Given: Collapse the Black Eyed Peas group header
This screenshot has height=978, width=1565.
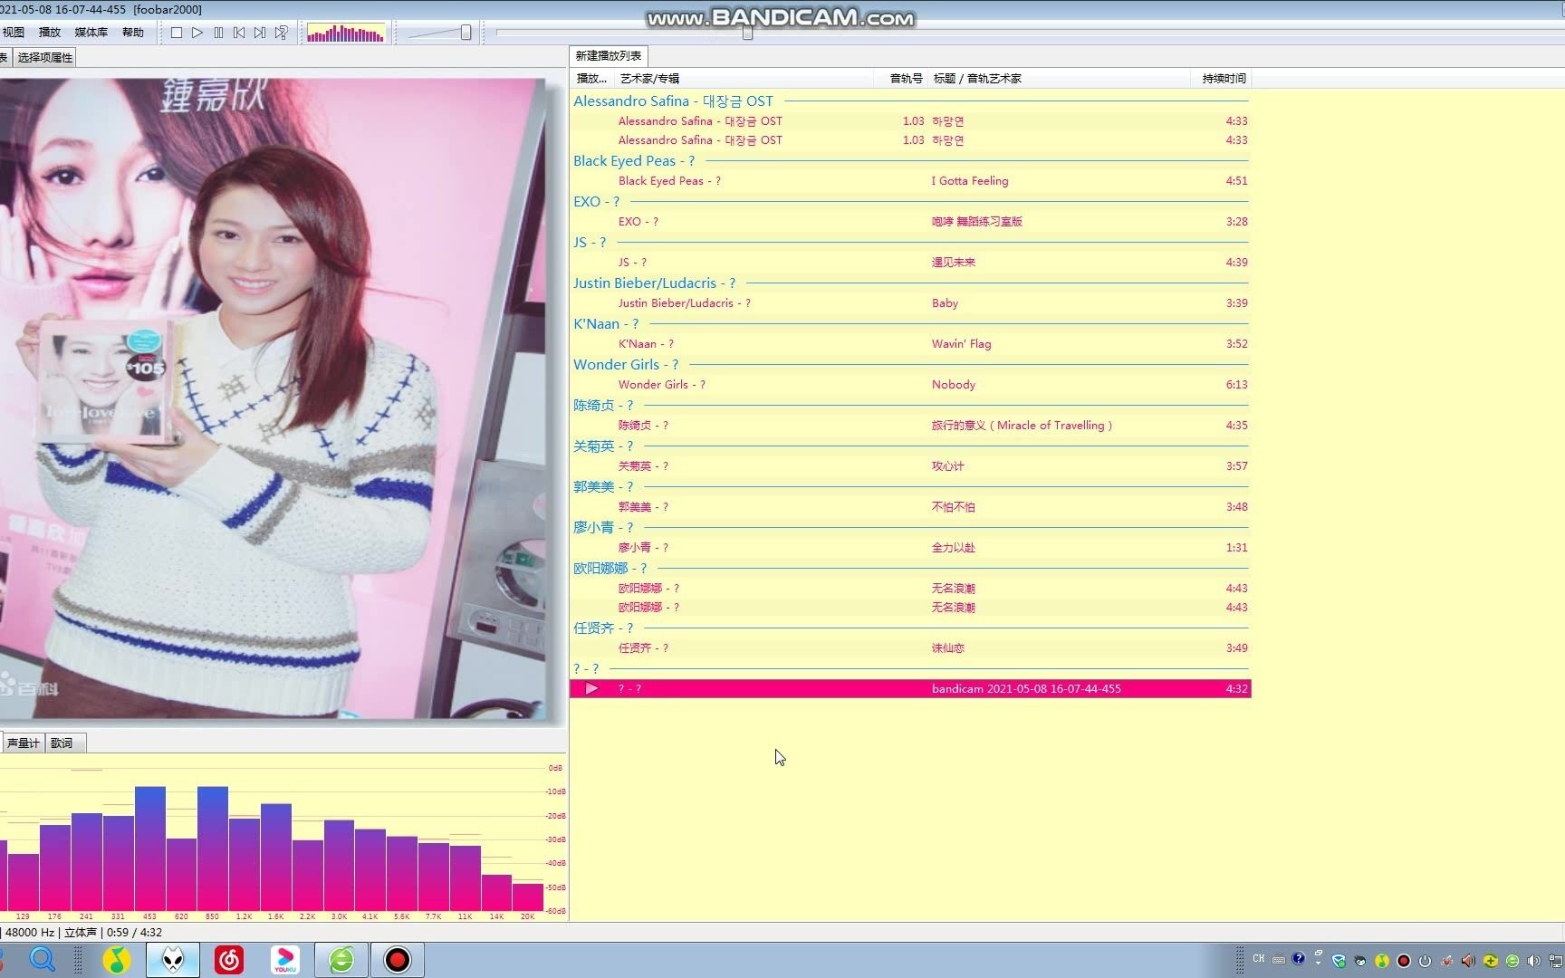Looking at the screenshot, I should (910, 161).
